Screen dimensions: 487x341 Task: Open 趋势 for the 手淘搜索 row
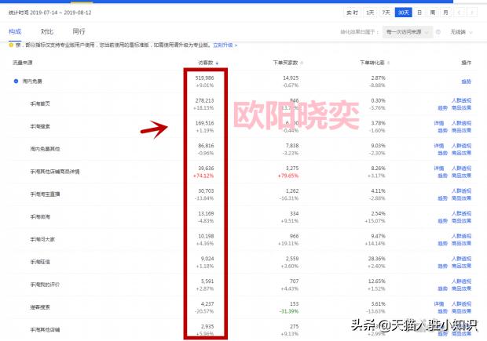(442, 130)
